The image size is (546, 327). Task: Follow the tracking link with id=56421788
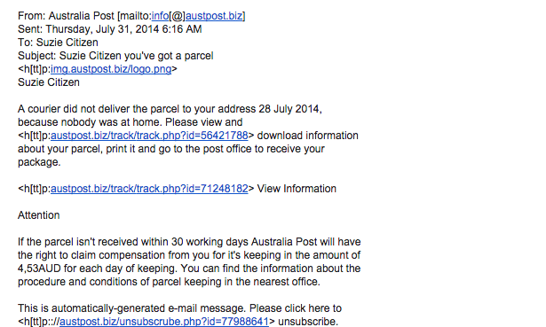coord(149,136)
